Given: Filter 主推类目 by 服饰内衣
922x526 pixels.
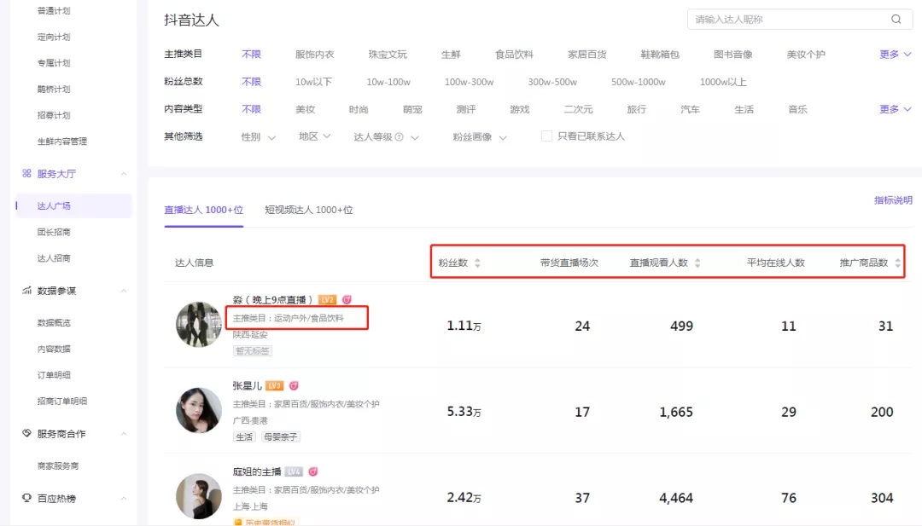Looking at the screenshot, I should click(x=314, y=54).
